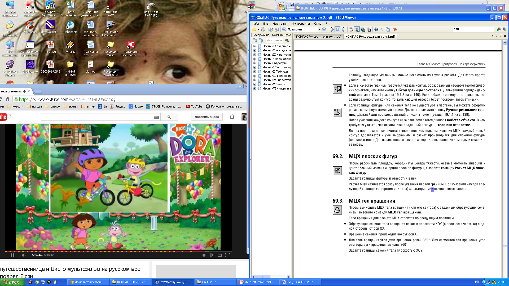This screenshot has height=286, width=509.
Task: Print the document via printer icon
Action: tap(263, 29)
